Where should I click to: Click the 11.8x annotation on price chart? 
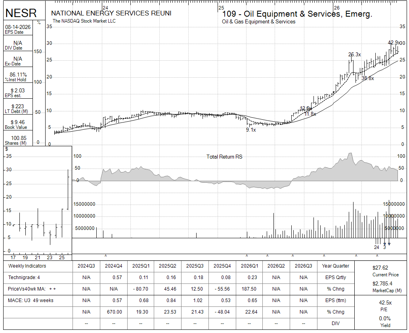pos(310,114)
